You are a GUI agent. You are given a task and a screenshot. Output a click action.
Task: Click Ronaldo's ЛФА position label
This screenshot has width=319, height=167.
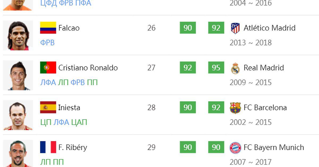coord(48,82)
